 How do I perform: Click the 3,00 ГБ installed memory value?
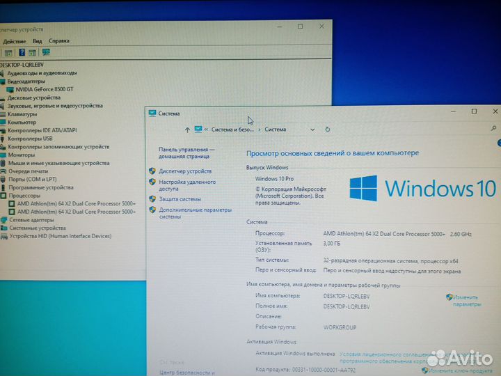click(331, 244)
